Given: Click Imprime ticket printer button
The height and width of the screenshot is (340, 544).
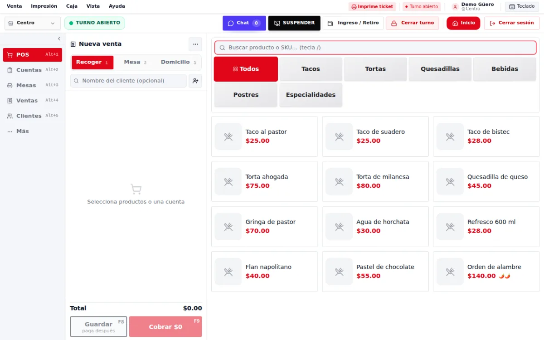Looking at the screenshot, I should click(x=372, y=7).
